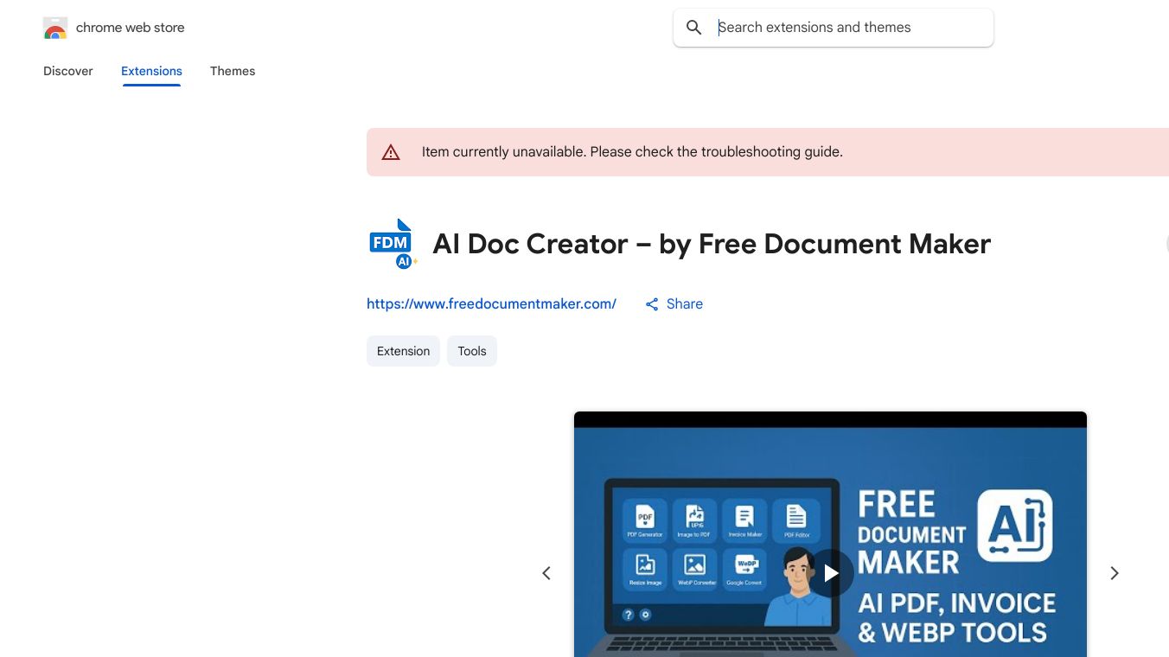Click the search magnifier icon
The width and height of the screenshot is (1169, 657).
click(x=693, y=28)
